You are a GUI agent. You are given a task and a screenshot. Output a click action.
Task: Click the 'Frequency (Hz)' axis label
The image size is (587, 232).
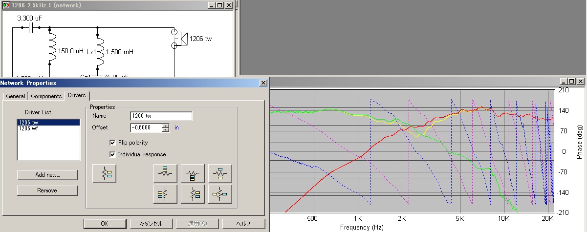(x=362, y=228)
